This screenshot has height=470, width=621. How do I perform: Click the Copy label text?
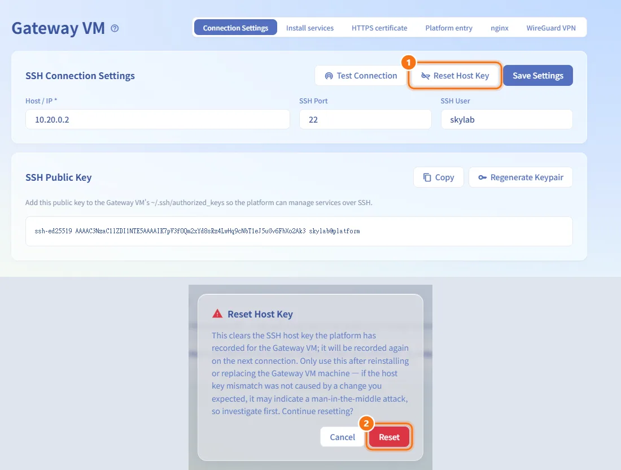444,177
